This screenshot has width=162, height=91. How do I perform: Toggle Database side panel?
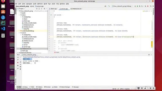(x=153, y=12)
